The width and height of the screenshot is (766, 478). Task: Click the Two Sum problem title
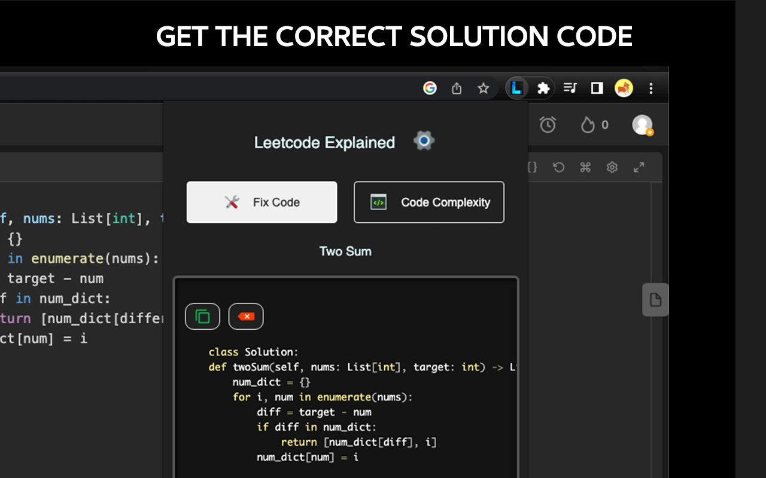345,251
